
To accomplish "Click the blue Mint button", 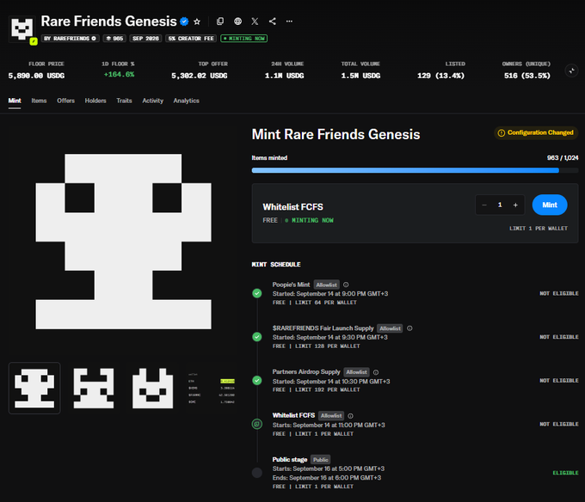I will pyautogui.click(x=550, y=205).
